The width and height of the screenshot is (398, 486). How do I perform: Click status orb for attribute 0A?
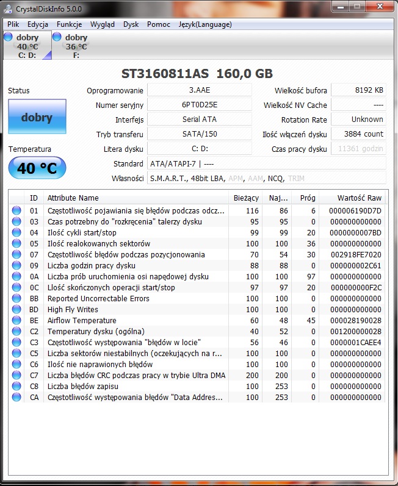[x=16, y=276]
